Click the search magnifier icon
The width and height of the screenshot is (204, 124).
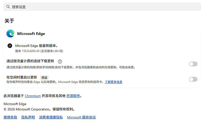click(8, 7)
